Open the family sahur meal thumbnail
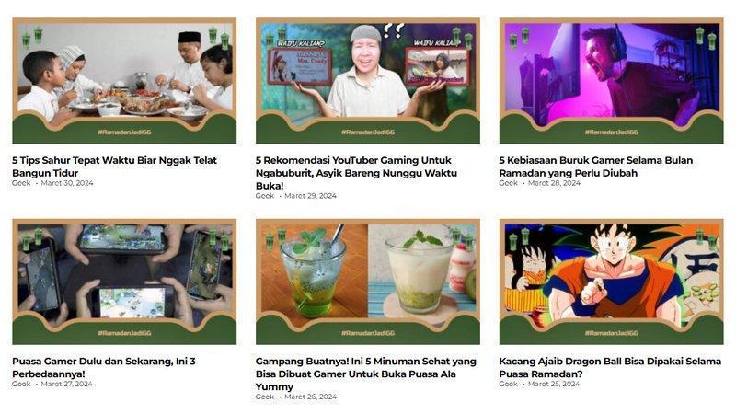This screenshot has height=414, width=736. click(x=124, y=81)
